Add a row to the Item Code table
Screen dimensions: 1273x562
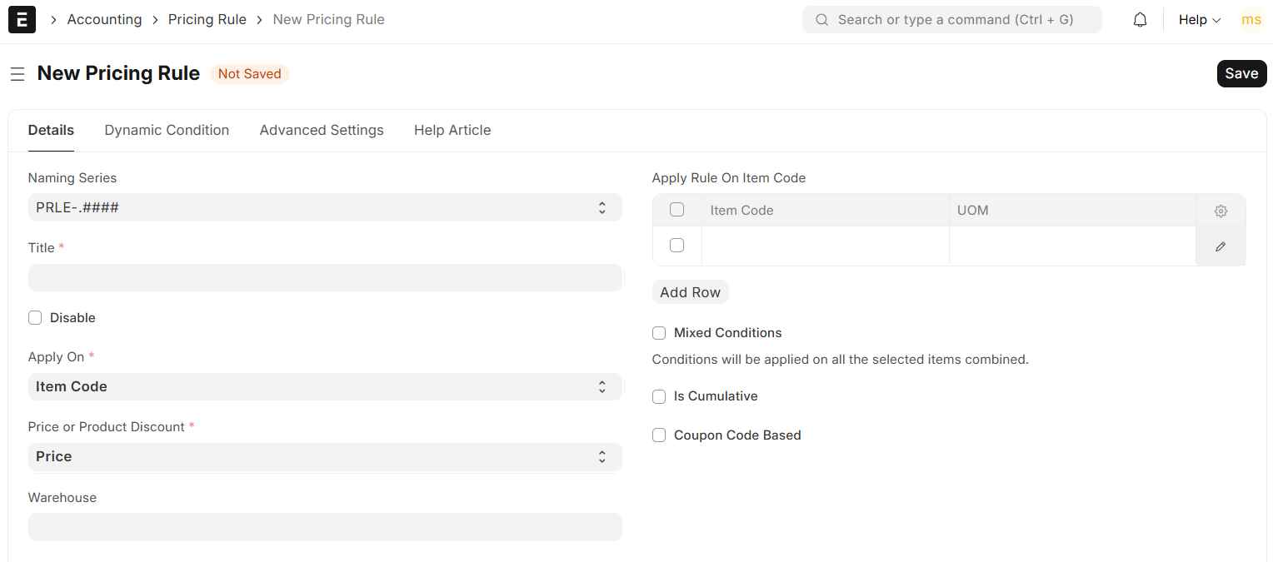tap(690, 291)
